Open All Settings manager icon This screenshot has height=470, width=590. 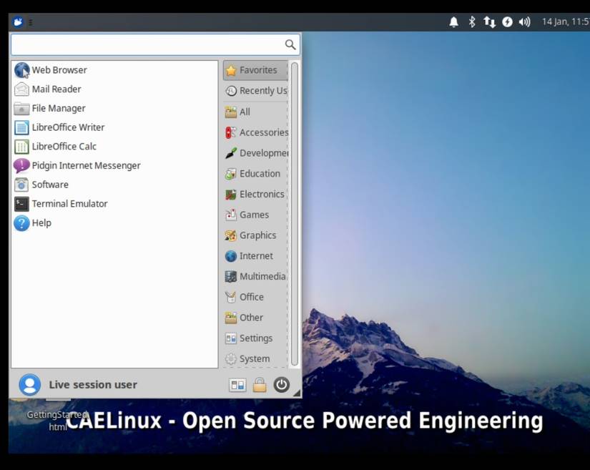pos(237,385)
